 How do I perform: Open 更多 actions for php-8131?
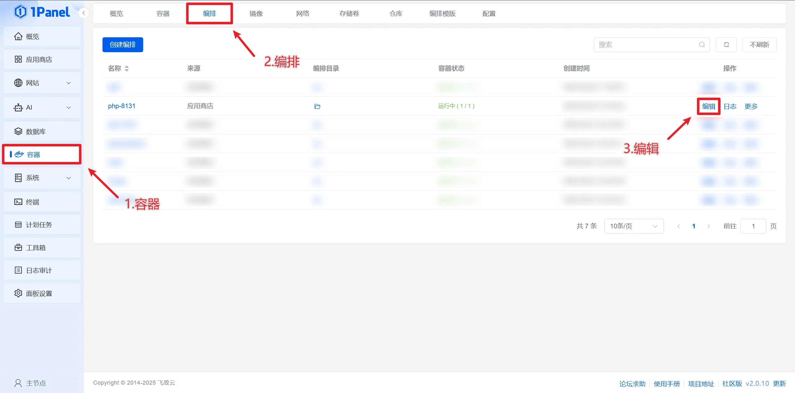751,107
